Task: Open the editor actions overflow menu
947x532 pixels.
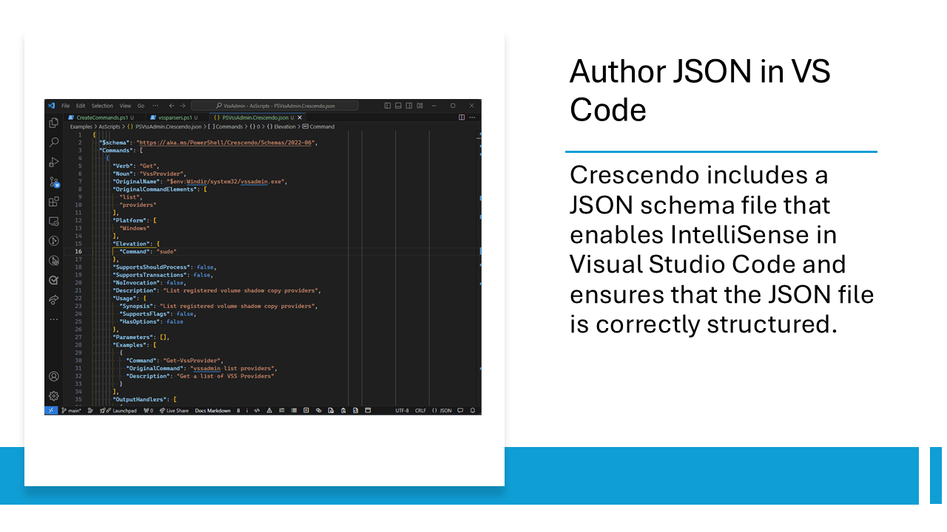Action: pyautogui.click(x=471, y=117)
